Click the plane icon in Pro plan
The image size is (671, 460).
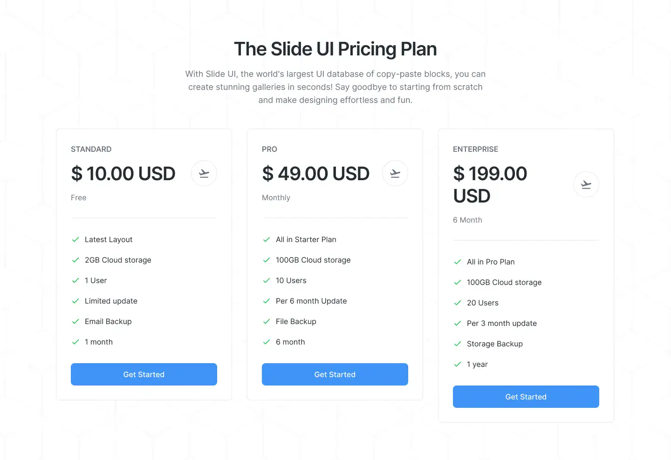pyautogui.click(x=395, y=173)
